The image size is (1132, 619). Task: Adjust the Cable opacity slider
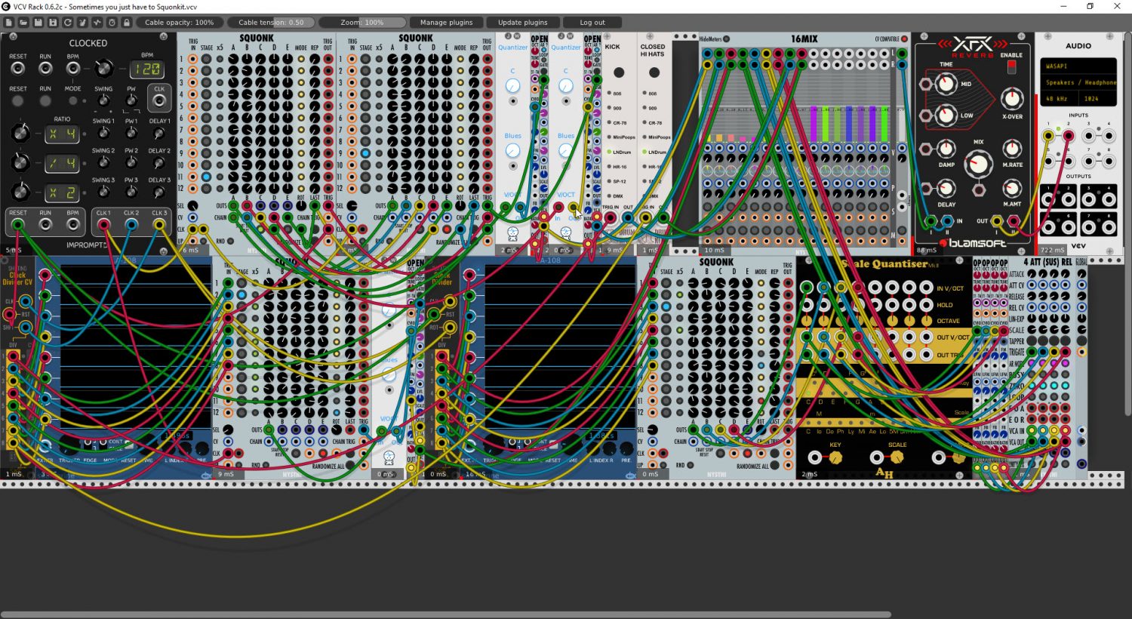coord(179,23)
